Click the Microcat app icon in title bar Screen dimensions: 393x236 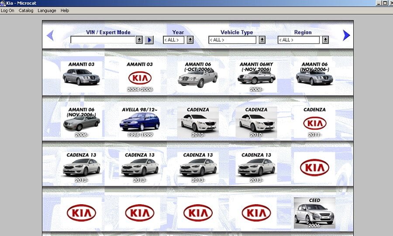click(3, 3)
